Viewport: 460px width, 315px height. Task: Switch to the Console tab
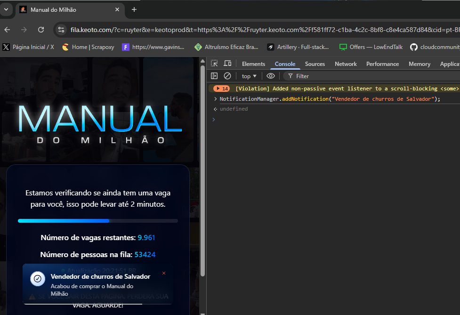tap(285, 64)
